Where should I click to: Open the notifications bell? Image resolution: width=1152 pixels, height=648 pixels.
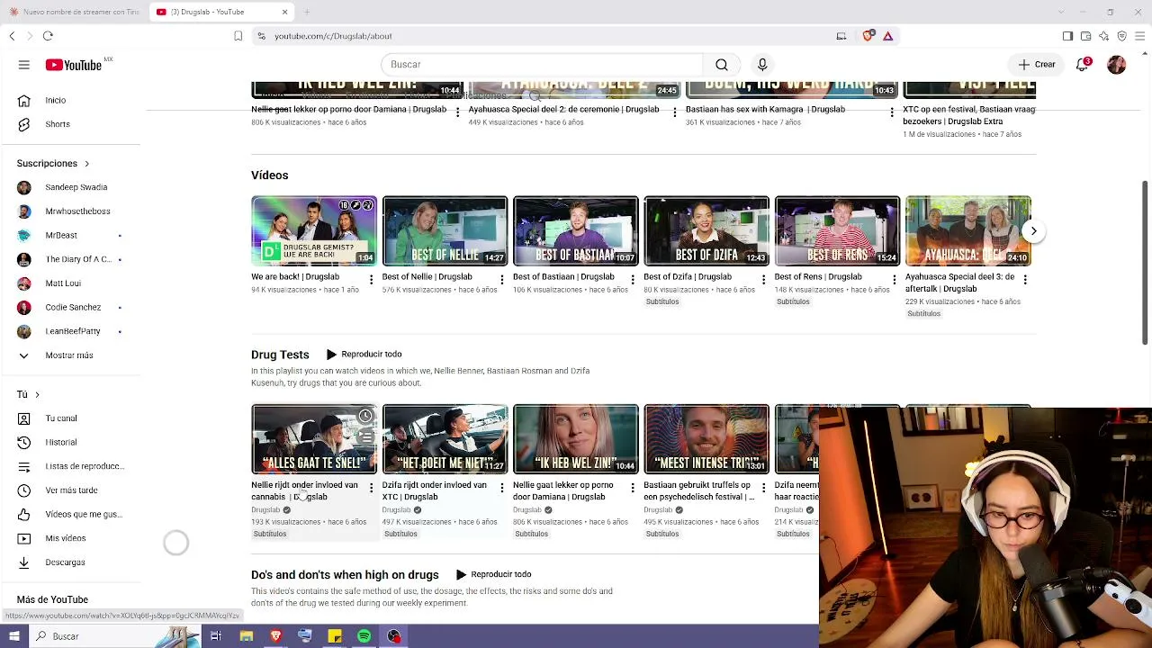click(1083, 65)
